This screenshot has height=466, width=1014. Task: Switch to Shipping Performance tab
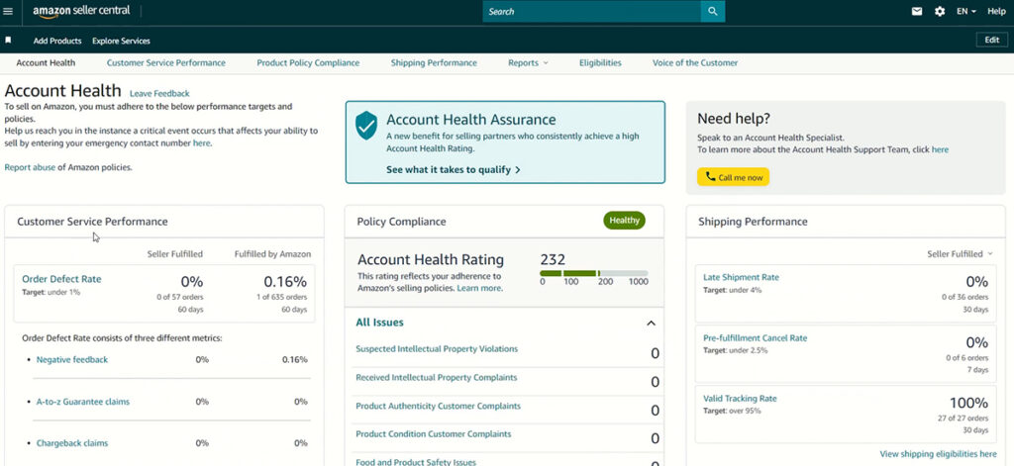[x=434, y=62]
